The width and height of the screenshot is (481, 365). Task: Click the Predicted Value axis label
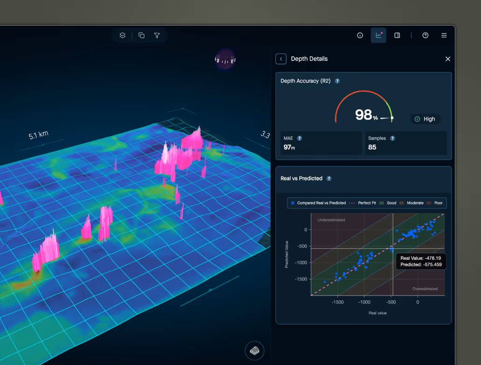point(287,254)
